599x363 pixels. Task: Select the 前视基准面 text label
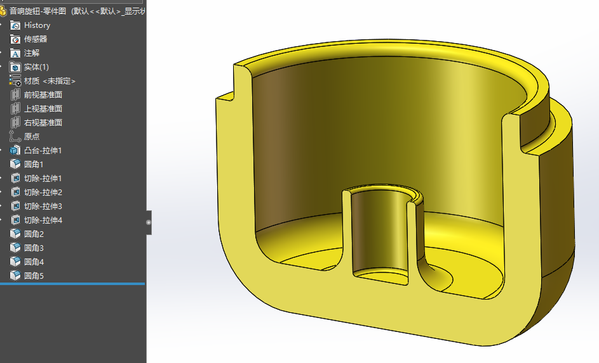[43, 94]
